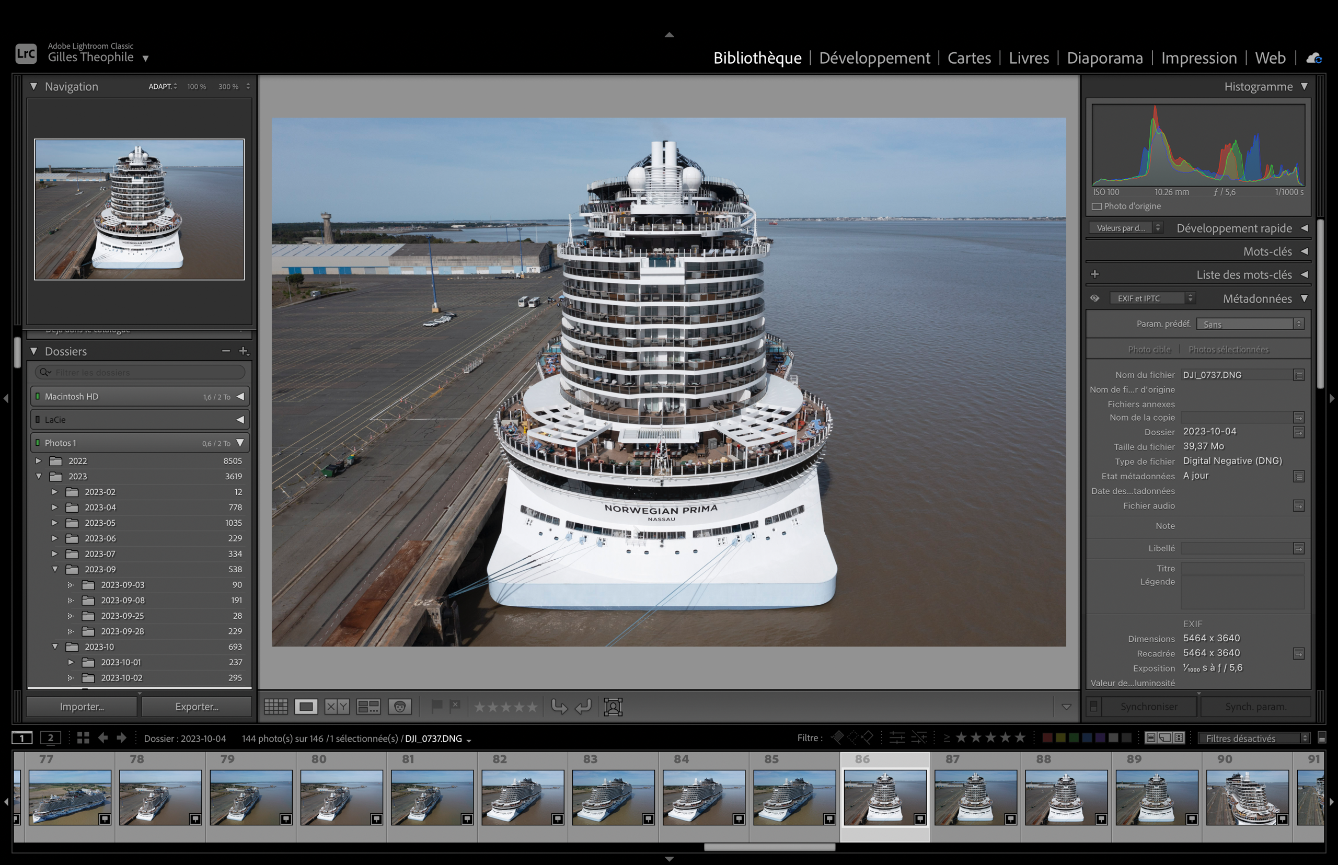1338x865 pixels.
Task: Click the filmstrip grid shortcut icon
Action: (x=83, y=738)
